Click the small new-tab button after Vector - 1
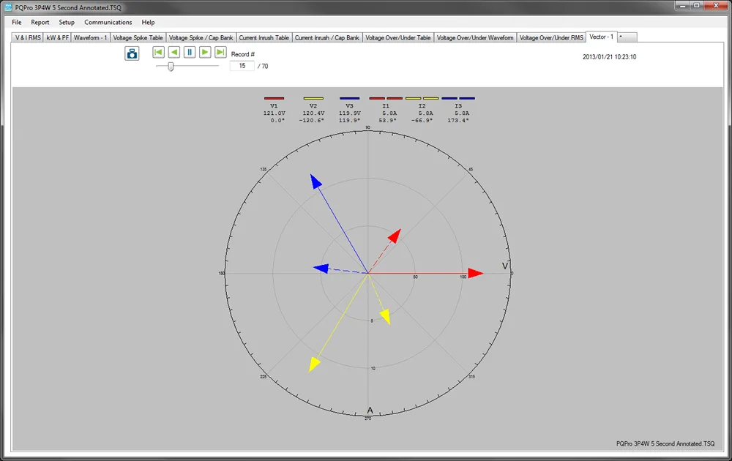This screenshot has height=461, width=732. pyautogui.click(x=627, y=37)
